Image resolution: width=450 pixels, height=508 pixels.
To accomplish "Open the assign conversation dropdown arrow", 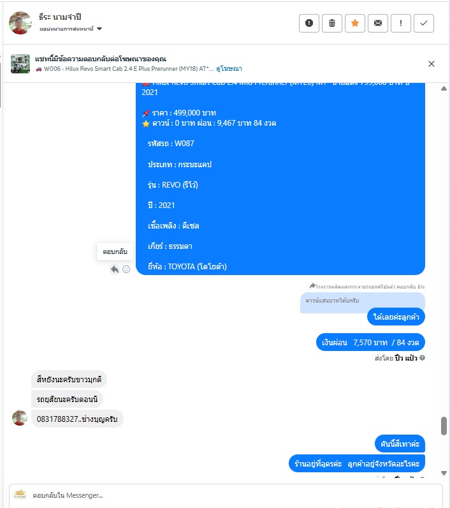I will (99, 29).
